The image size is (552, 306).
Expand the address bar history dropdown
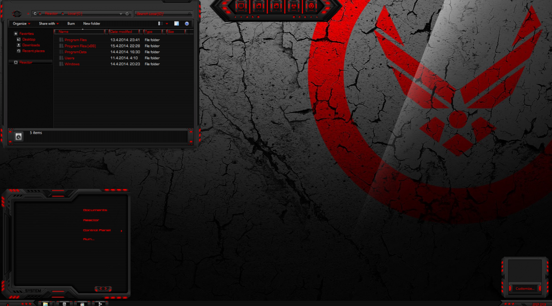click(121, 14)
